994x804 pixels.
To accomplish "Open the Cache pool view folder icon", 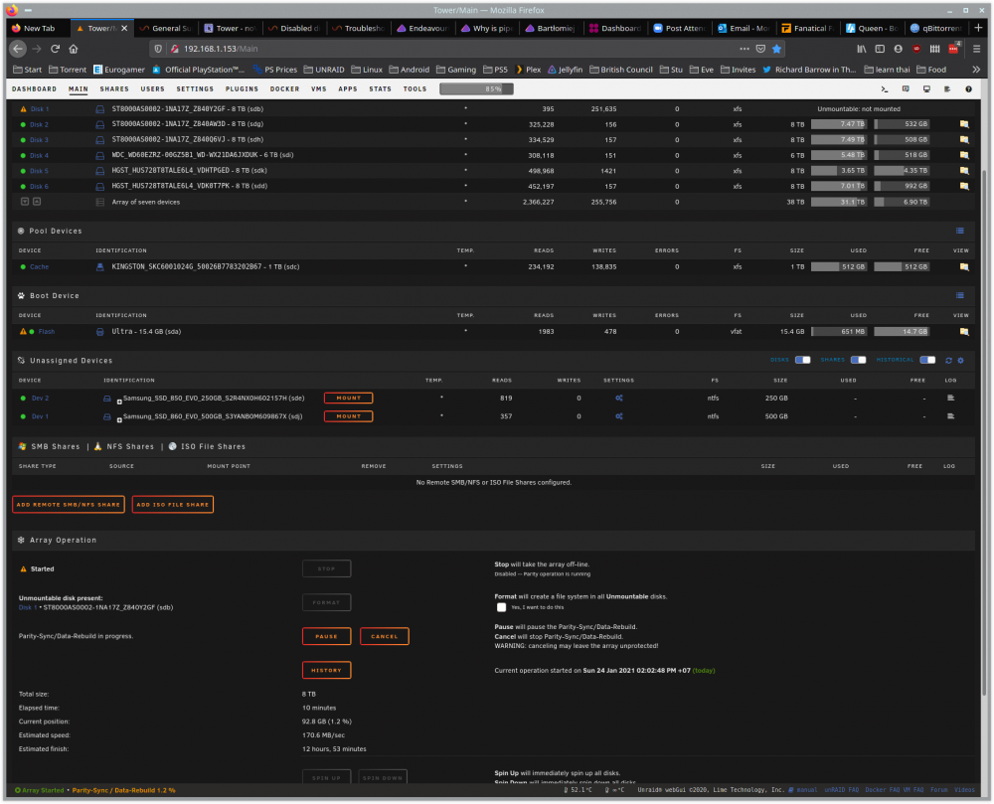I will point(964,266).
